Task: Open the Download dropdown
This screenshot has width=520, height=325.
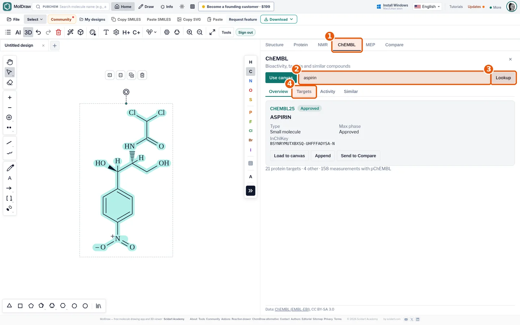Action: tap(279, 19)
